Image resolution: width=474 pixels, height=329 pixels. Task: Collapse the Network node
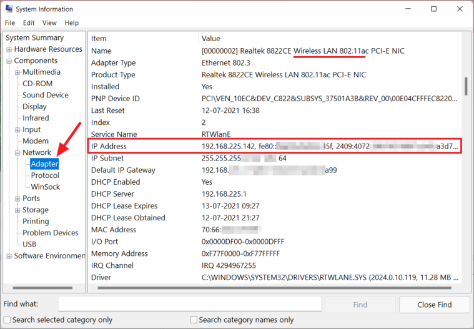pos(17,152)
